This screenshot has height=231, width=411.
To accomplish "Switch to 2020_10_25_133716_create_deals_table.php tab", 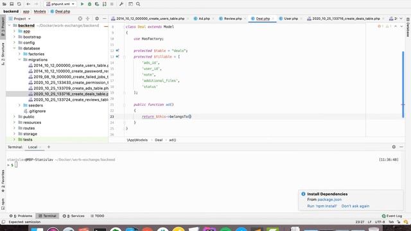I will [345, 19].
